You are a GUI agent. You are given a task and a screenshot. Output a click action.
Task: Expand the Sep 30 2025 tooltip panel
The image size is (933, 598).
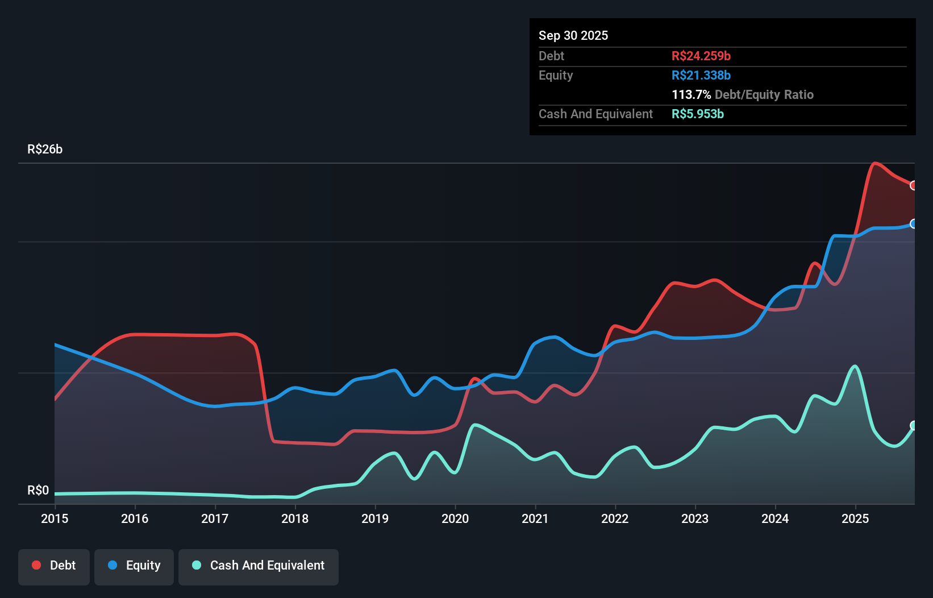(573, 35)
